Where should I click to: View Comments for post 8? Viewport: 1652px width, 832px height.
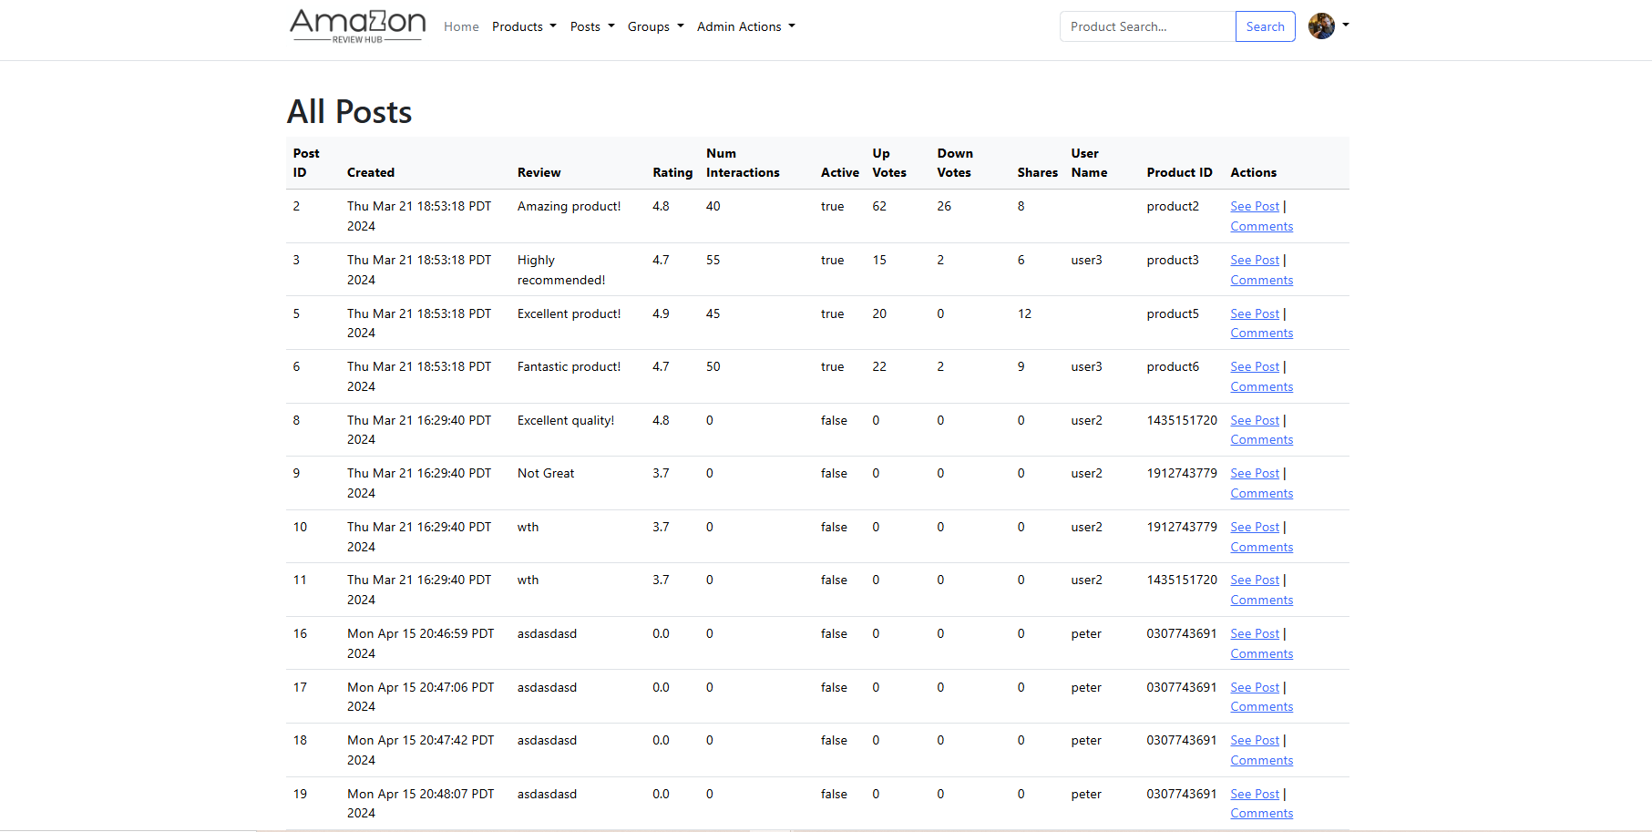1262,440
